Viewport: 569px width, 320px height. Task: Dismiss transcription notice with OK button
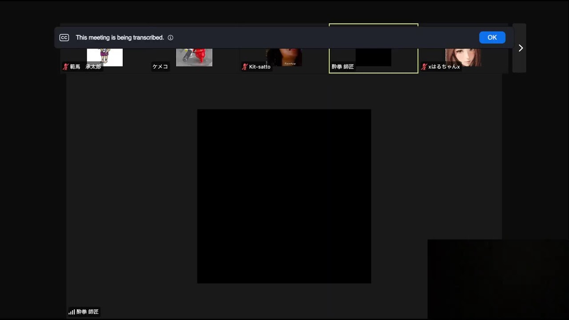(492, 38)
